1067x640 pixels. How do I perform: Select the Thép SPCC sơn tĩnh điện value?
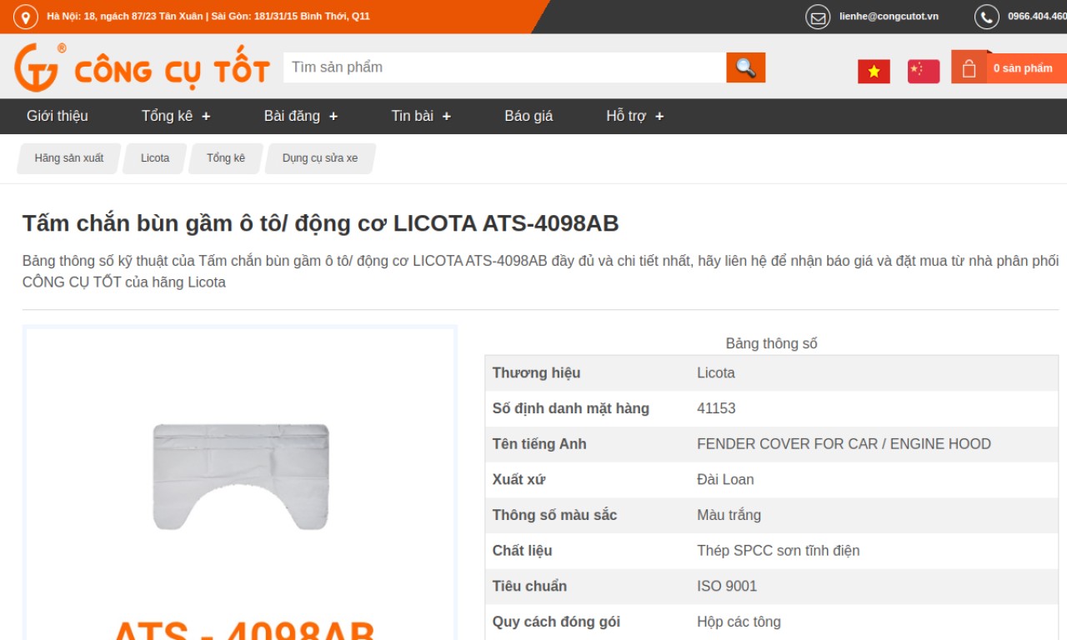point(779,551)
